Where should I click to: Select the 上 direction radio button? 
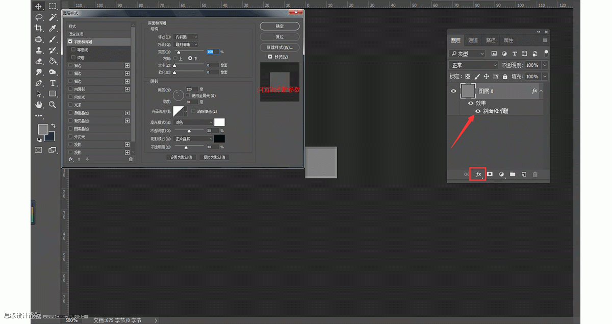point(176,59)
